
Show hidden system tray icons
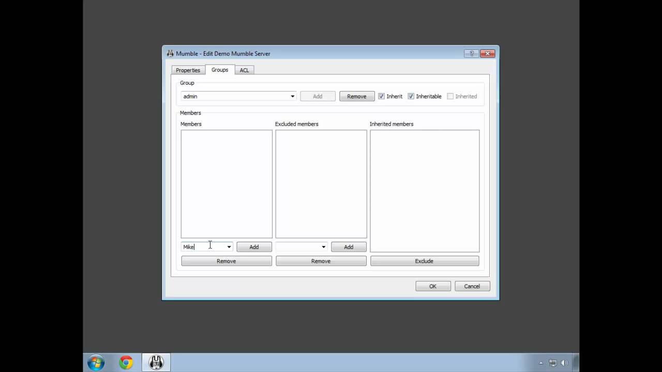click(x=541, y=363)
